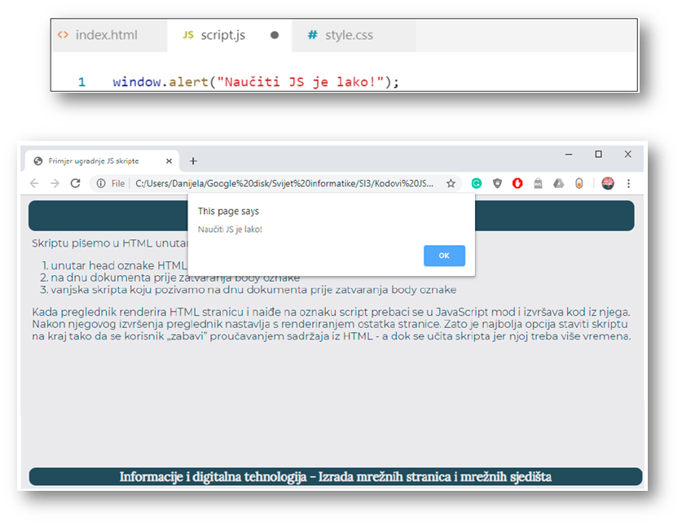Viewport: 682px width, 525px height.
Task: Click the unsaved dot on script.js tab
Action: [275, 36]
